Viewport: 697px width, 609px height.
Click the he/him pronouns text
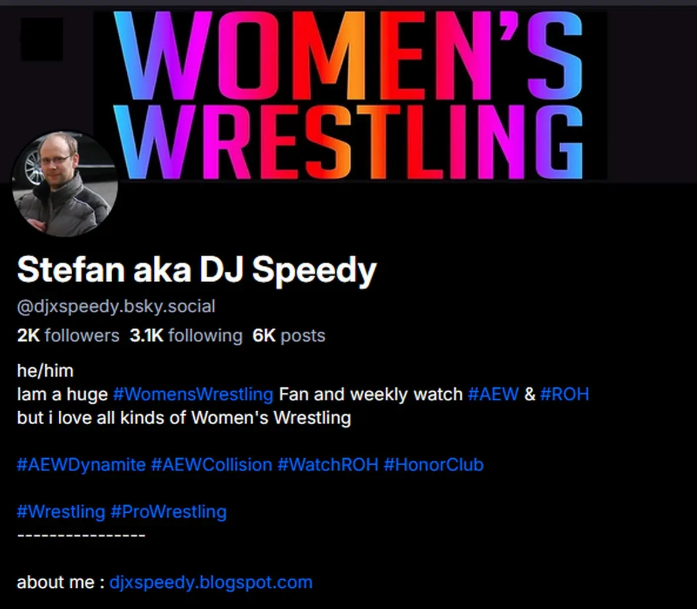tap(45, 371)
